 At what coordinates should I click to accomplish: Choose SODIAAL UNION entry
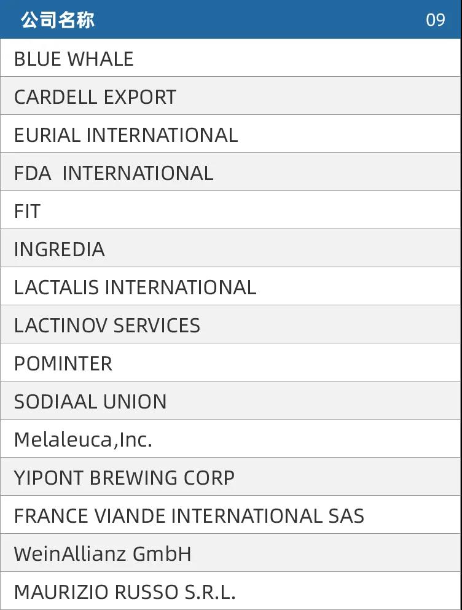pyautogui.click(x=230, y=401)
